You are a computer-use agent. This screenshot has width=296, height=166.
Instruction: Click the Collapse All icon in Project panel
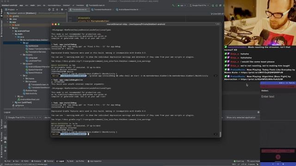[57, 9]
